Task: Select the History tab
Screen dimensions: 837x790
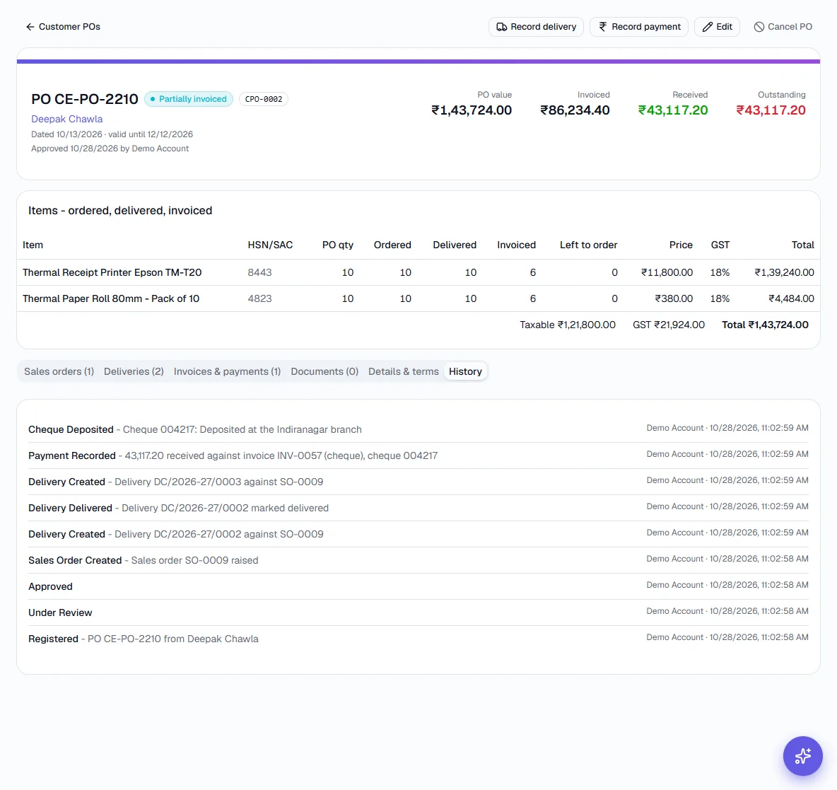Action: [x=465, y=371]
